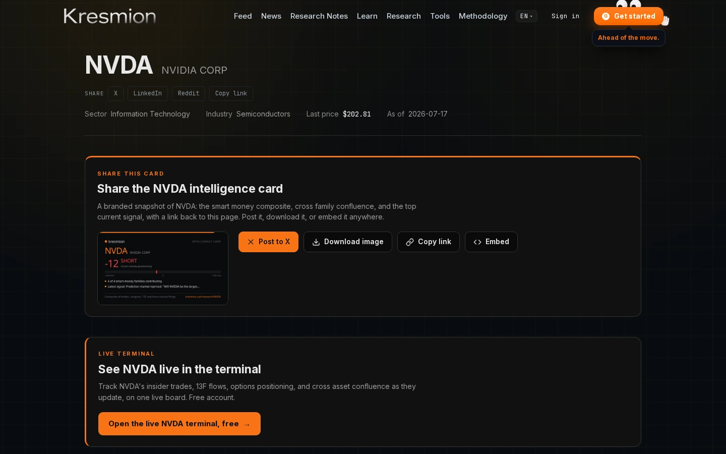This screenshot has width=726, height=454.
Task: Click the $202.81 last price value
Action: [357, 114]
